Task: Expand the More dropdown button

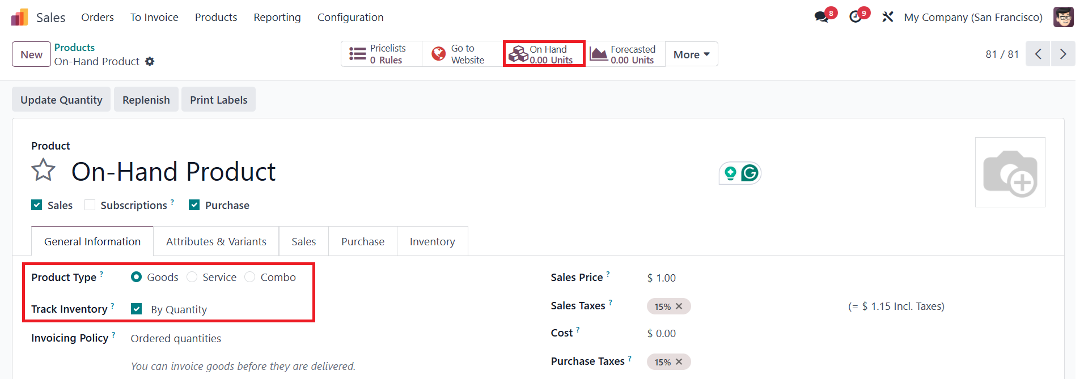Action: pyautogui.click(x=691, y=54)
